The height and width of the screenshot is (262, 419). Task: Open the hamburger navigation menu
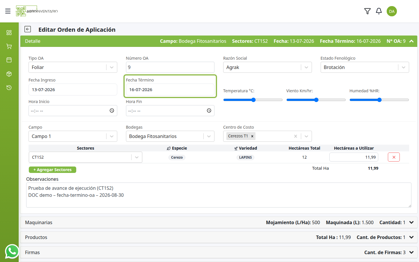tap(8, 11)
